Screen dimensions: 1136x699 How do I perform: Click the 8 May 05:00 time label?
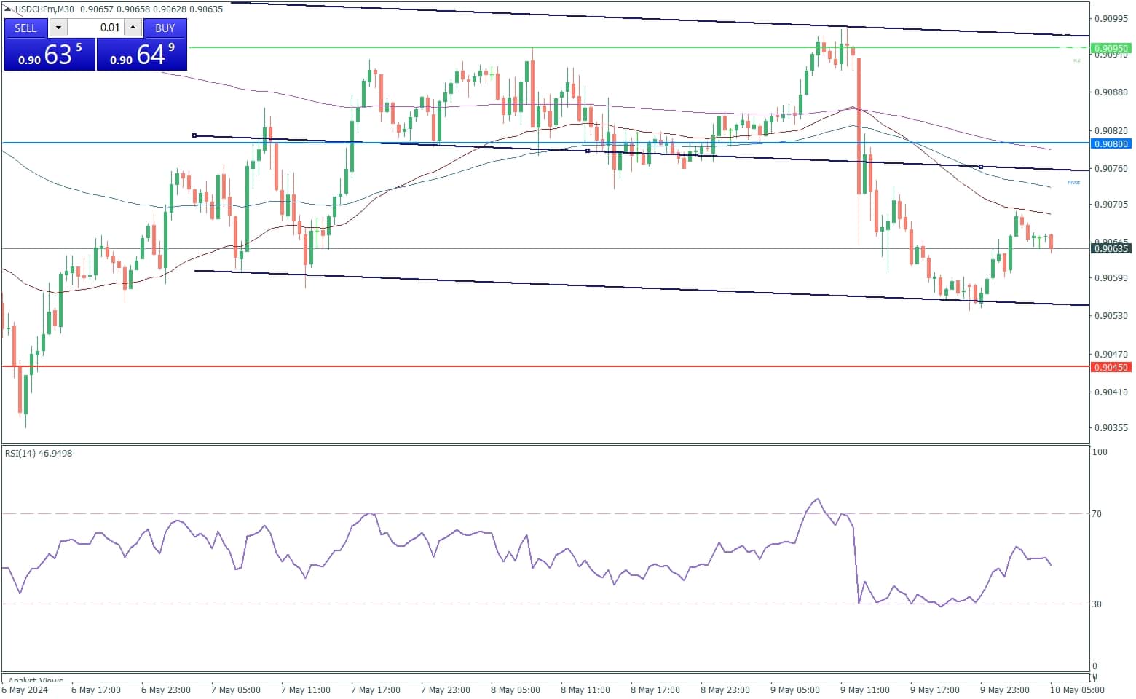[x=515, y=690]
